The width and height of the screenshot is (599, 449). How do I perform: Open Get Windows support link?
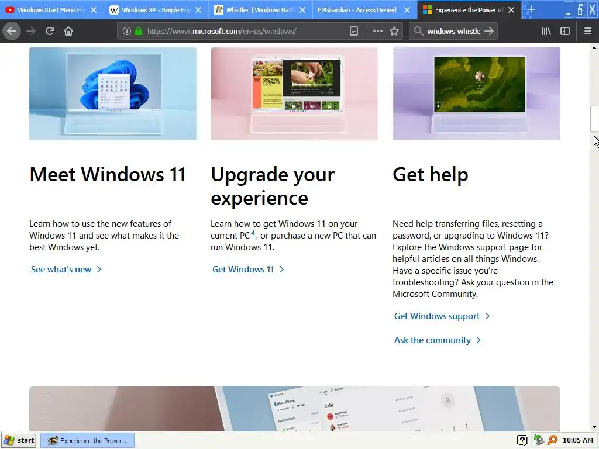(x=442, y=316)
